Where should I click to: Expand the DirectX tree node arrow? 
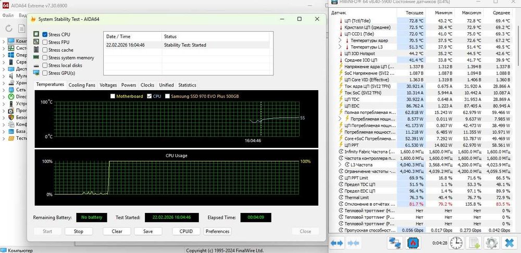point(4,97)
